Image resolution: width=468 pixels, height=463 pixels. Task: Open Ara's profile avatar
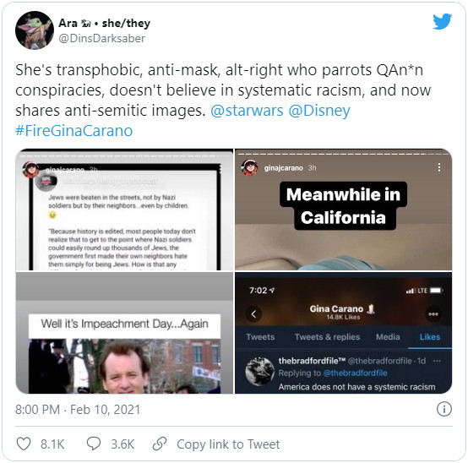[x=35, y=30]
